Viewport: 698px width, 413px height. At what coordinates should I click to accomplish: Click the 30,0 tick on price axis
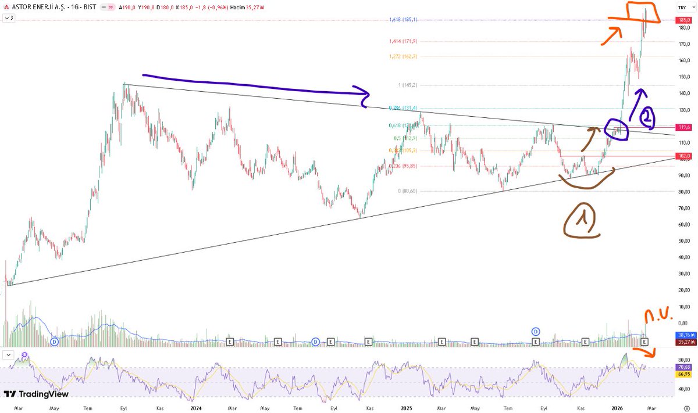683,274
